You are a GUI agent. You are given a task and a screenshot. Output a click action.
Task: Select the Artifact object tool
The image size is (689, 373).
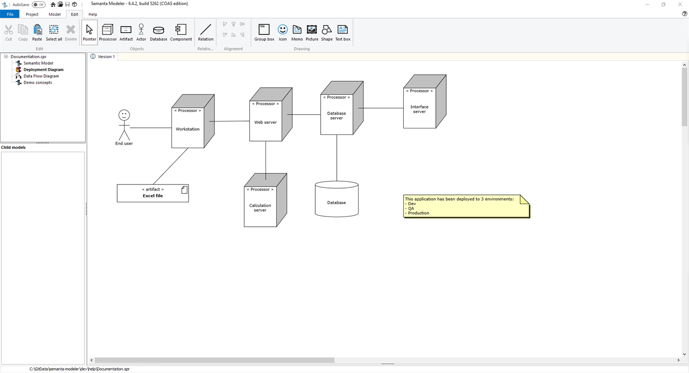(126, 31)
